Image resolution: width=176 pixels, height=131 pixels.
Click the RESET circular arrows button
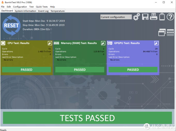(x=11, y=26)
